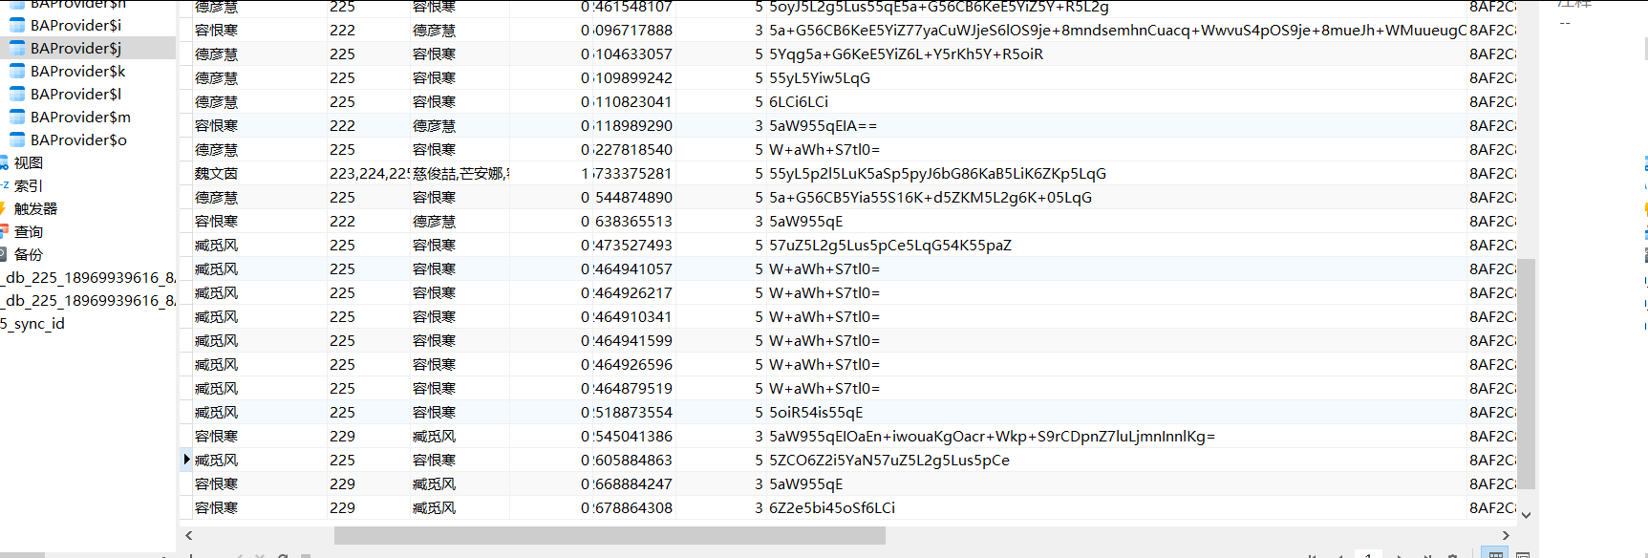Click the current-row arrow beside 605884863 row

click(186, 460)
